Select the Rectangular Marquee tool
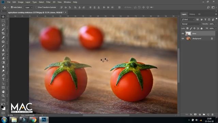218x123 pixels. tap(3, 21)
